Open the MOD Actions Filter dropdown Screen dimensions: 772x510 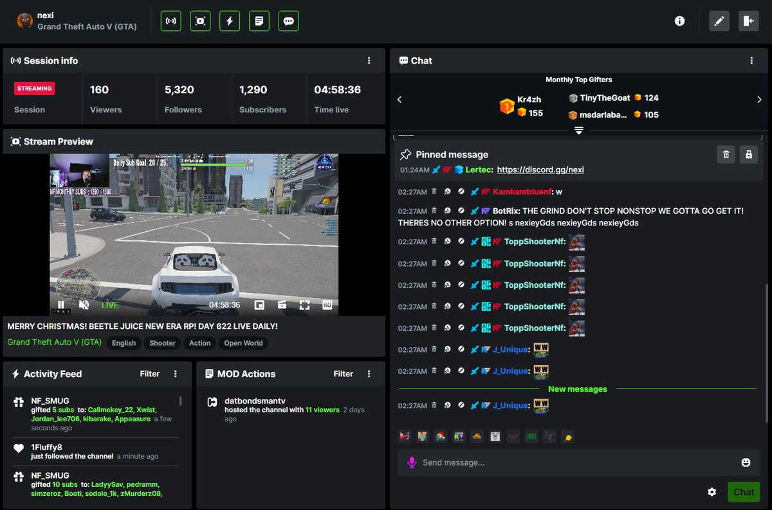click(343, 374)
